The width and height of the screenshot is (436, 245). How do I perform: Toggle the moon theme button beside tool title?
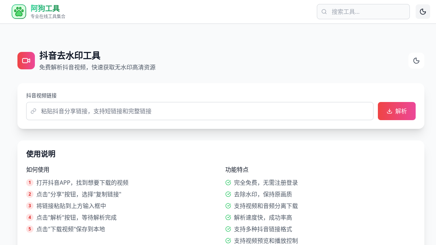(416, 61)
